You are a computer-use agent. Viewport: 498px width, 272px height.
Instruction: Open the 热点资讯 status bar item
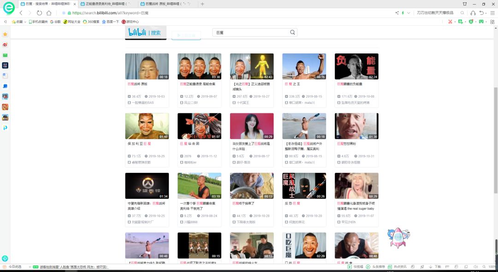tap(397, 267)
